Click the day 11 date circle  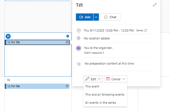[x=8, y=36]
